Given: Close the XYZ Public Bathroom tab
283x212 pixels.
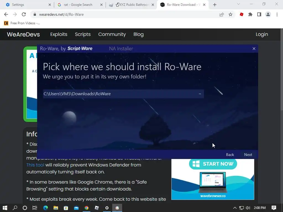Looking at the screenshot, I should tap(153, 5).
